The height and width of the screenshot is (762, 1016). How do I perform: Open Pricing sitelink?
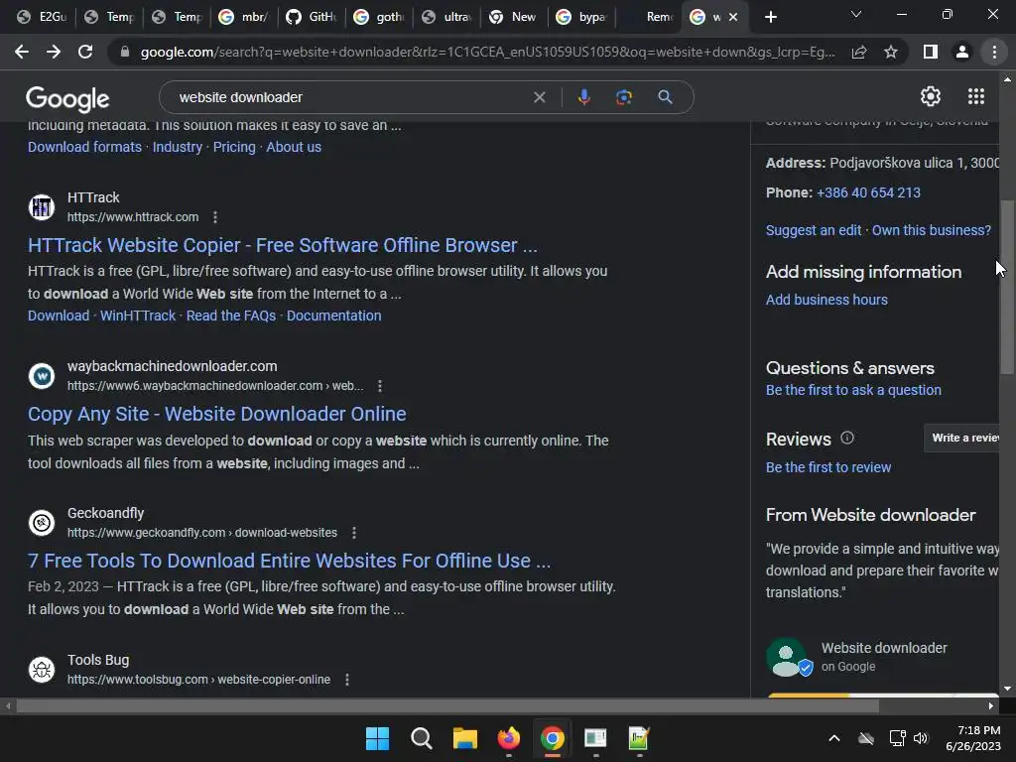[234, 147]
